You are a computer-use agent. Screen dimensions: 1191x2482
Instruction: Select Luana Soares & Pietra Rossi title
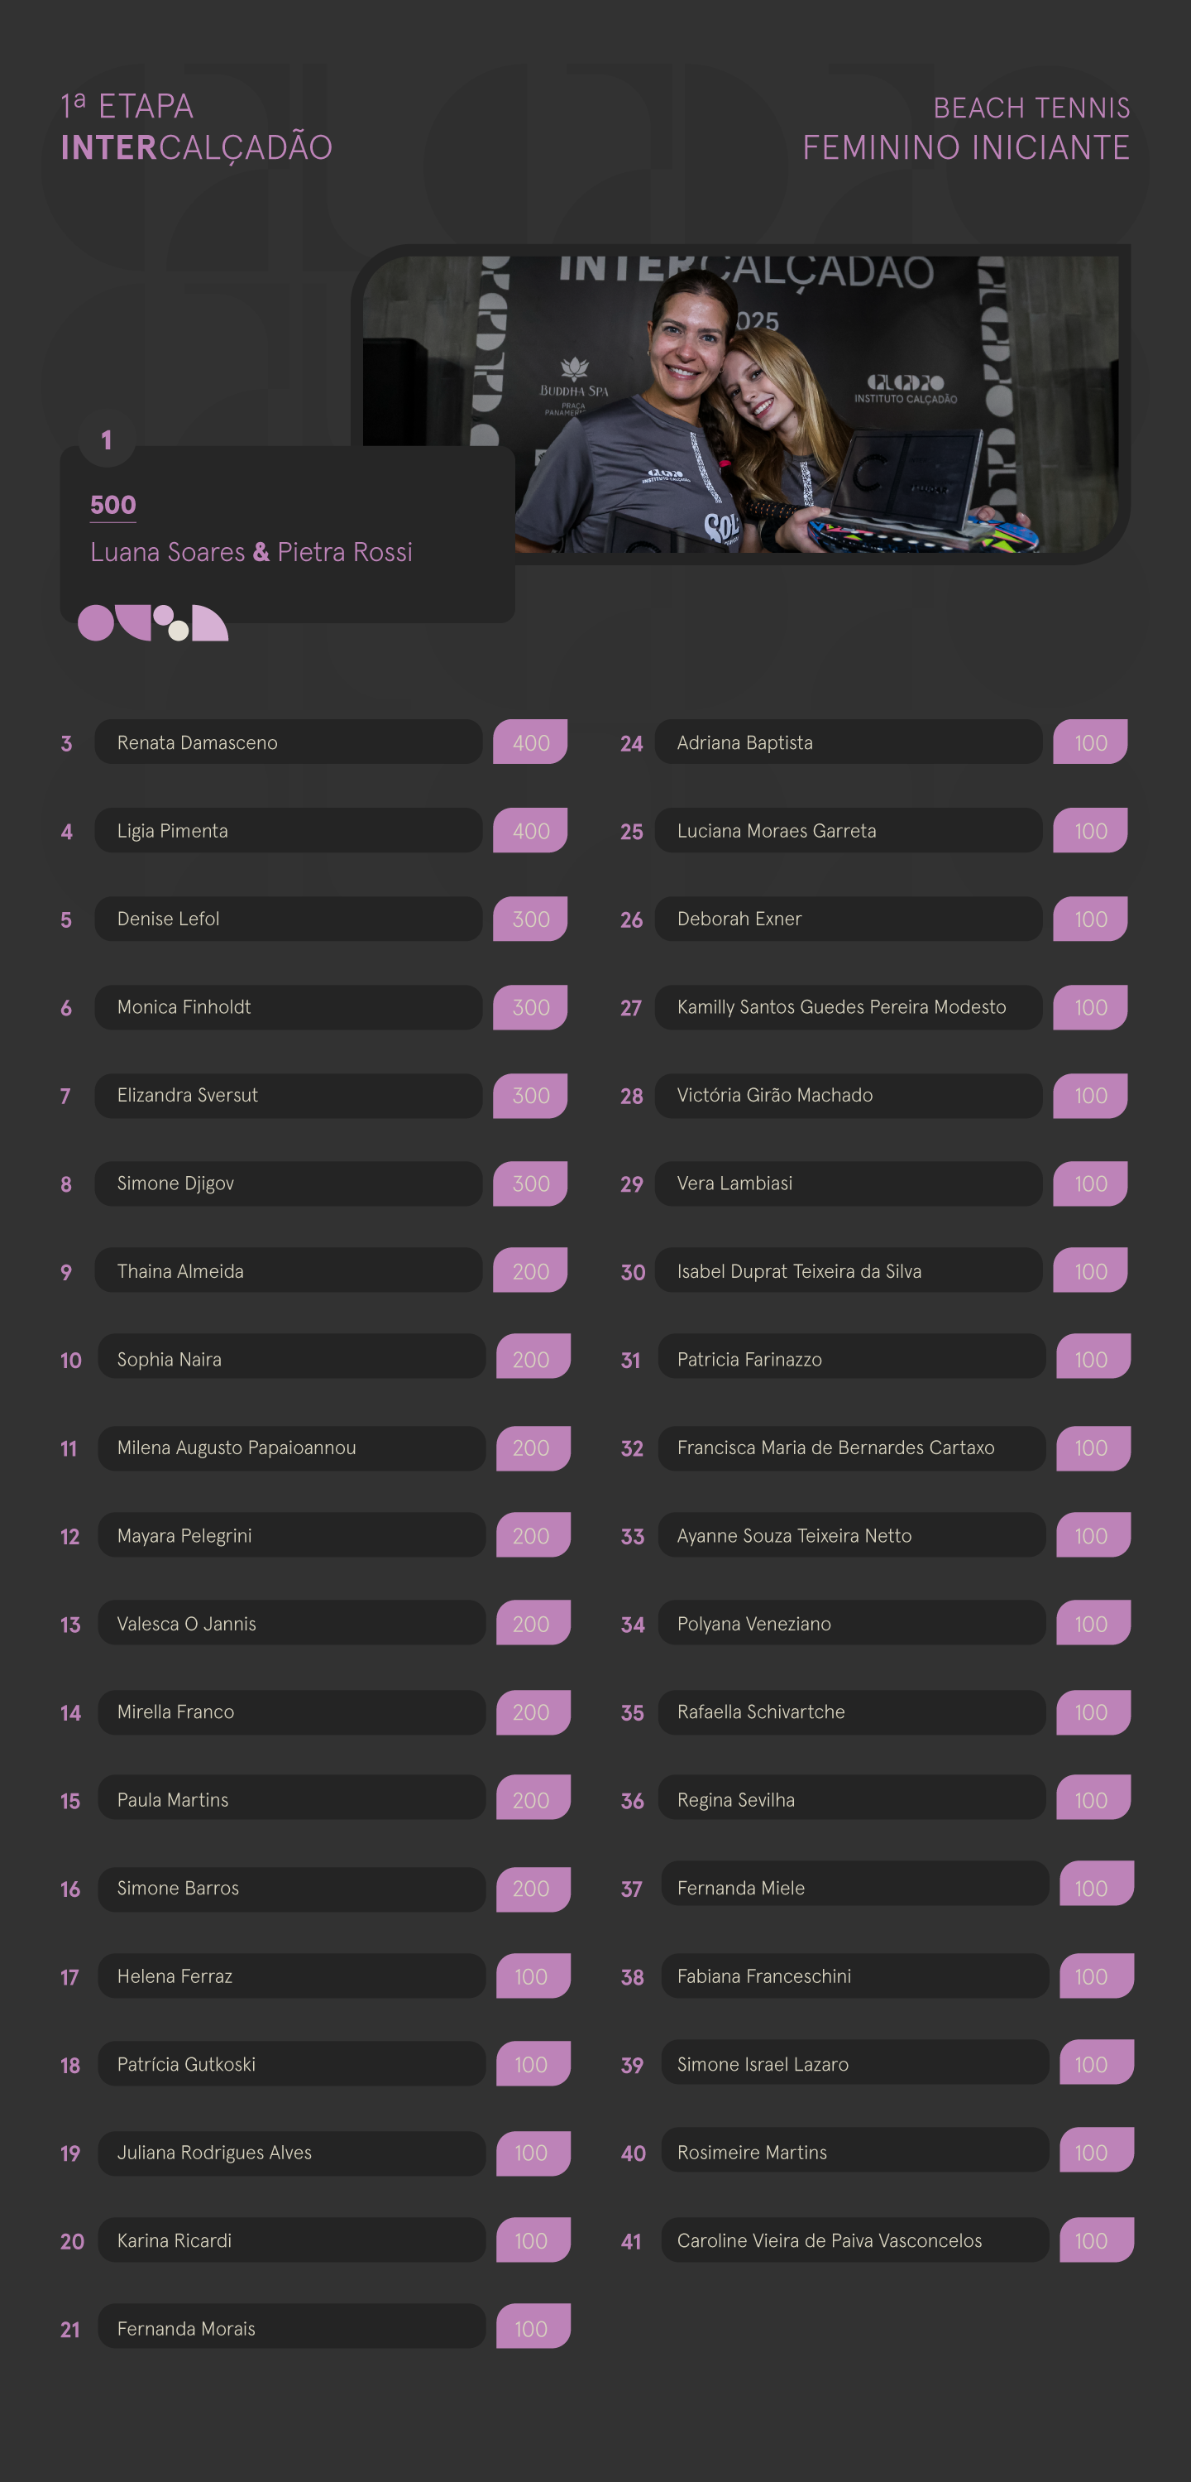point(251,552)
